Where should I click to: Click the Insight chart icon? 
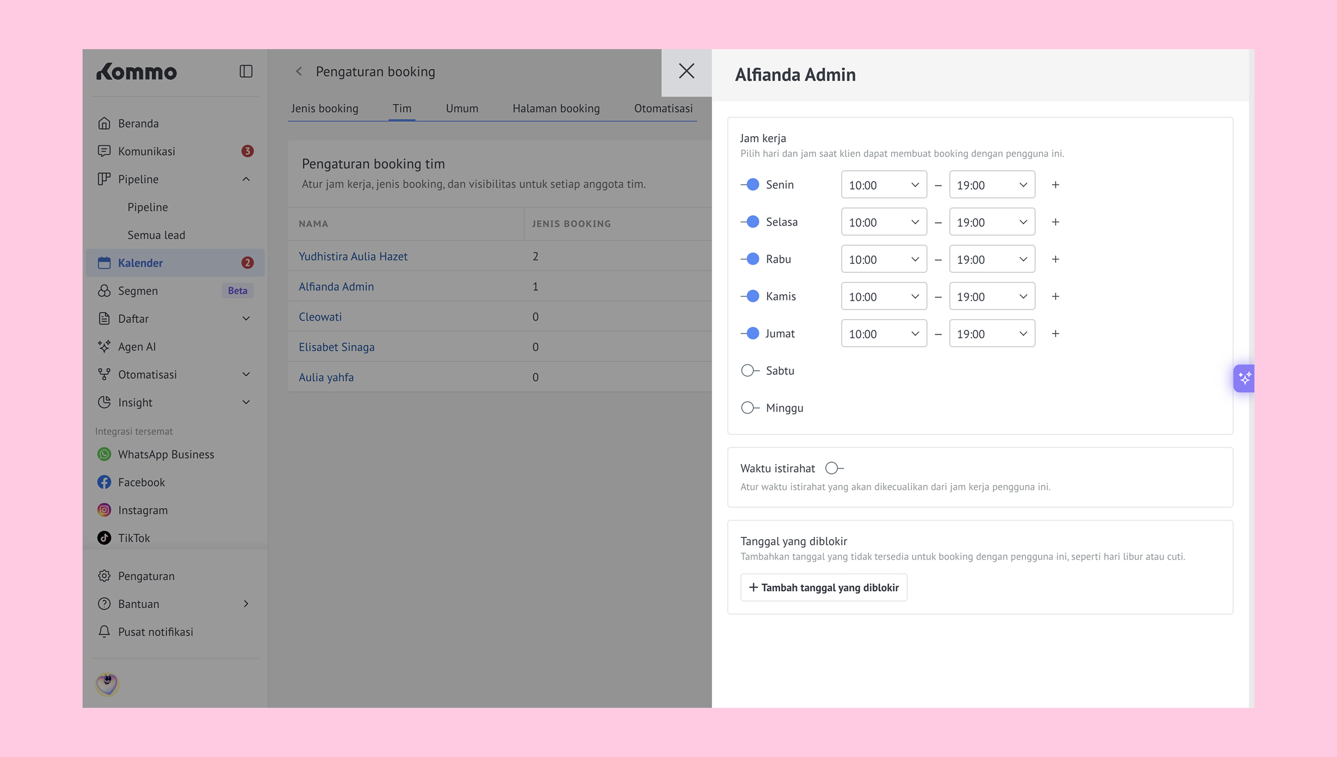coord(104,403)
